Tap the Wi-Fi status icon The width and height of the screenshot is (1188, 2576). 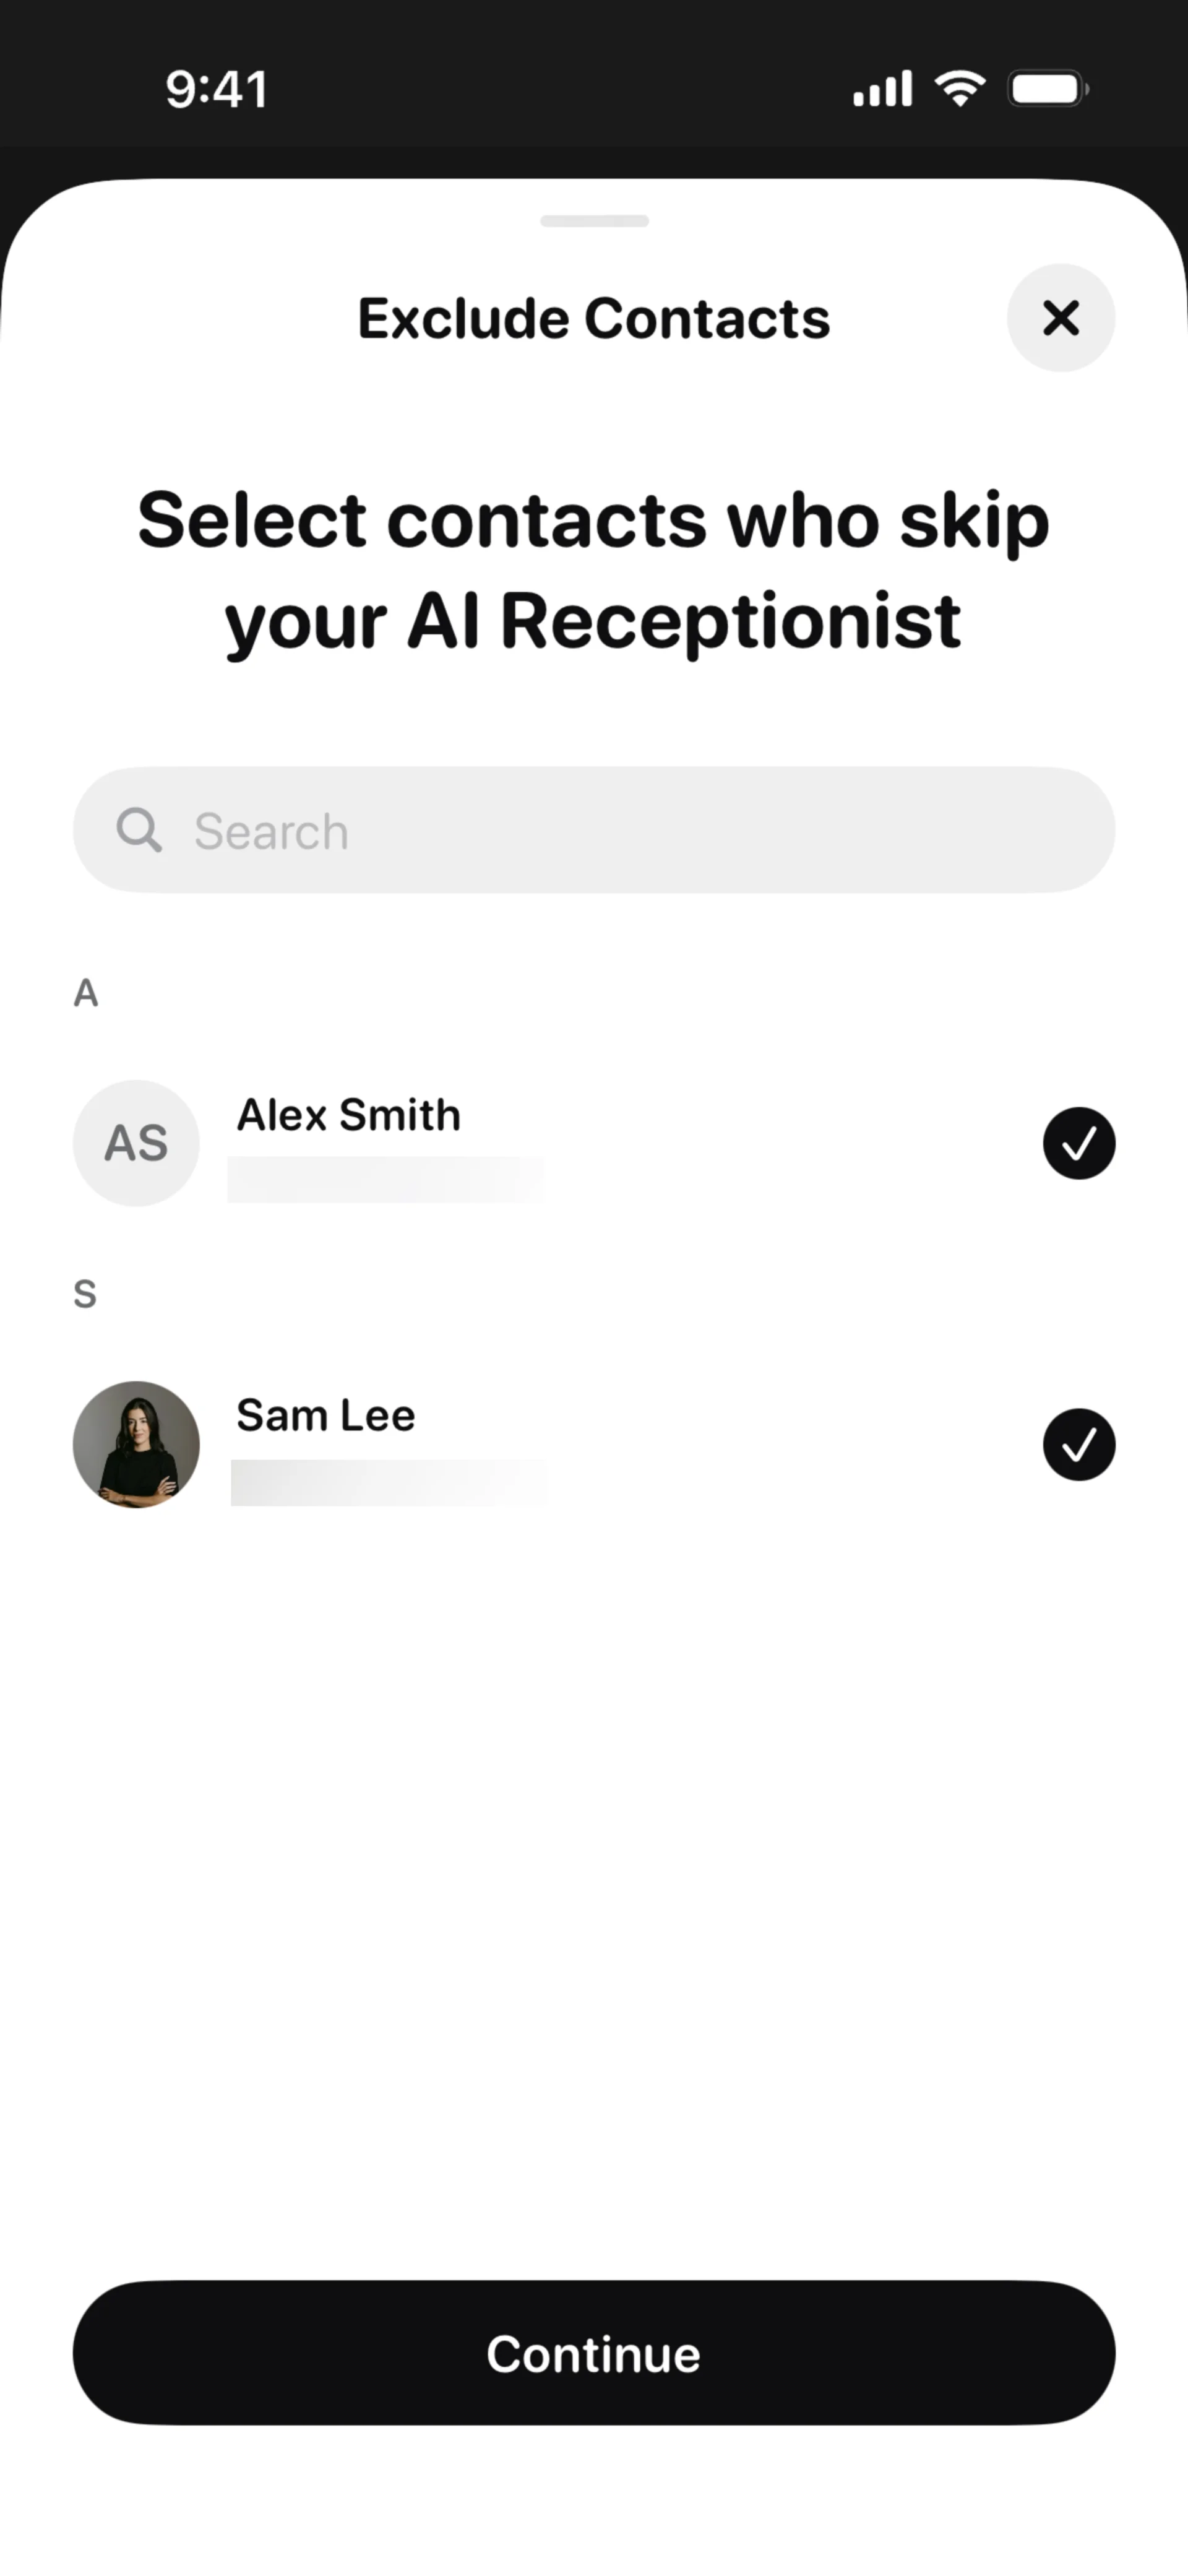tap(959, 89)
